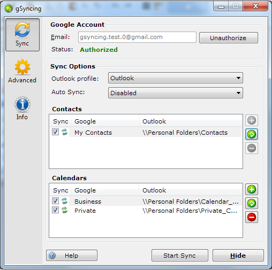Open the Auto Sync dropdown
Screen dimensions: 272x270
point(176,93)
